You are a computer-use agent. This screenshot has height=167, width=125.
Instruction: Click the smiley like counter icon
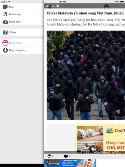tap(49, 156)
